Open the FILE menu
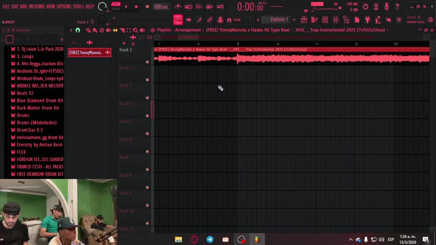The height and width of the screenshot is (245, 436). (6, 6)
